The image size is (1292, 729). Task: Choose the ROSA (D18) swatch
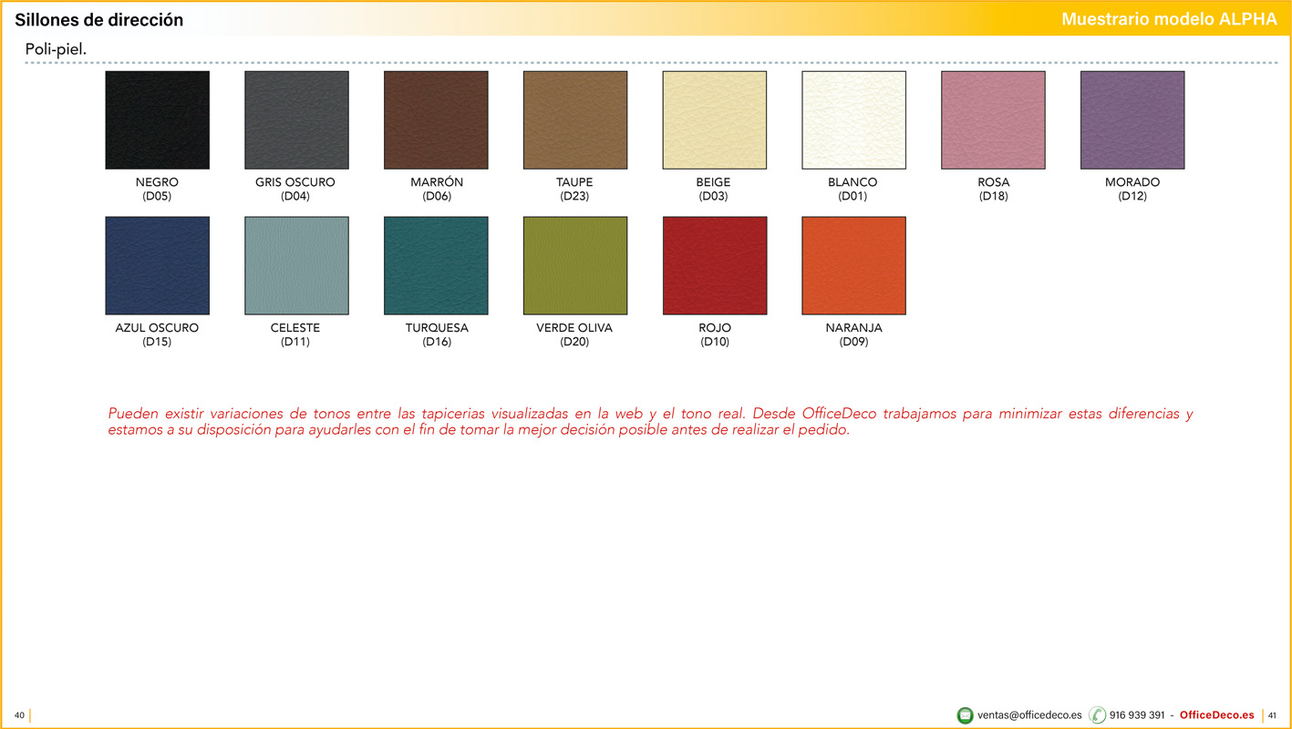[993, 120]
